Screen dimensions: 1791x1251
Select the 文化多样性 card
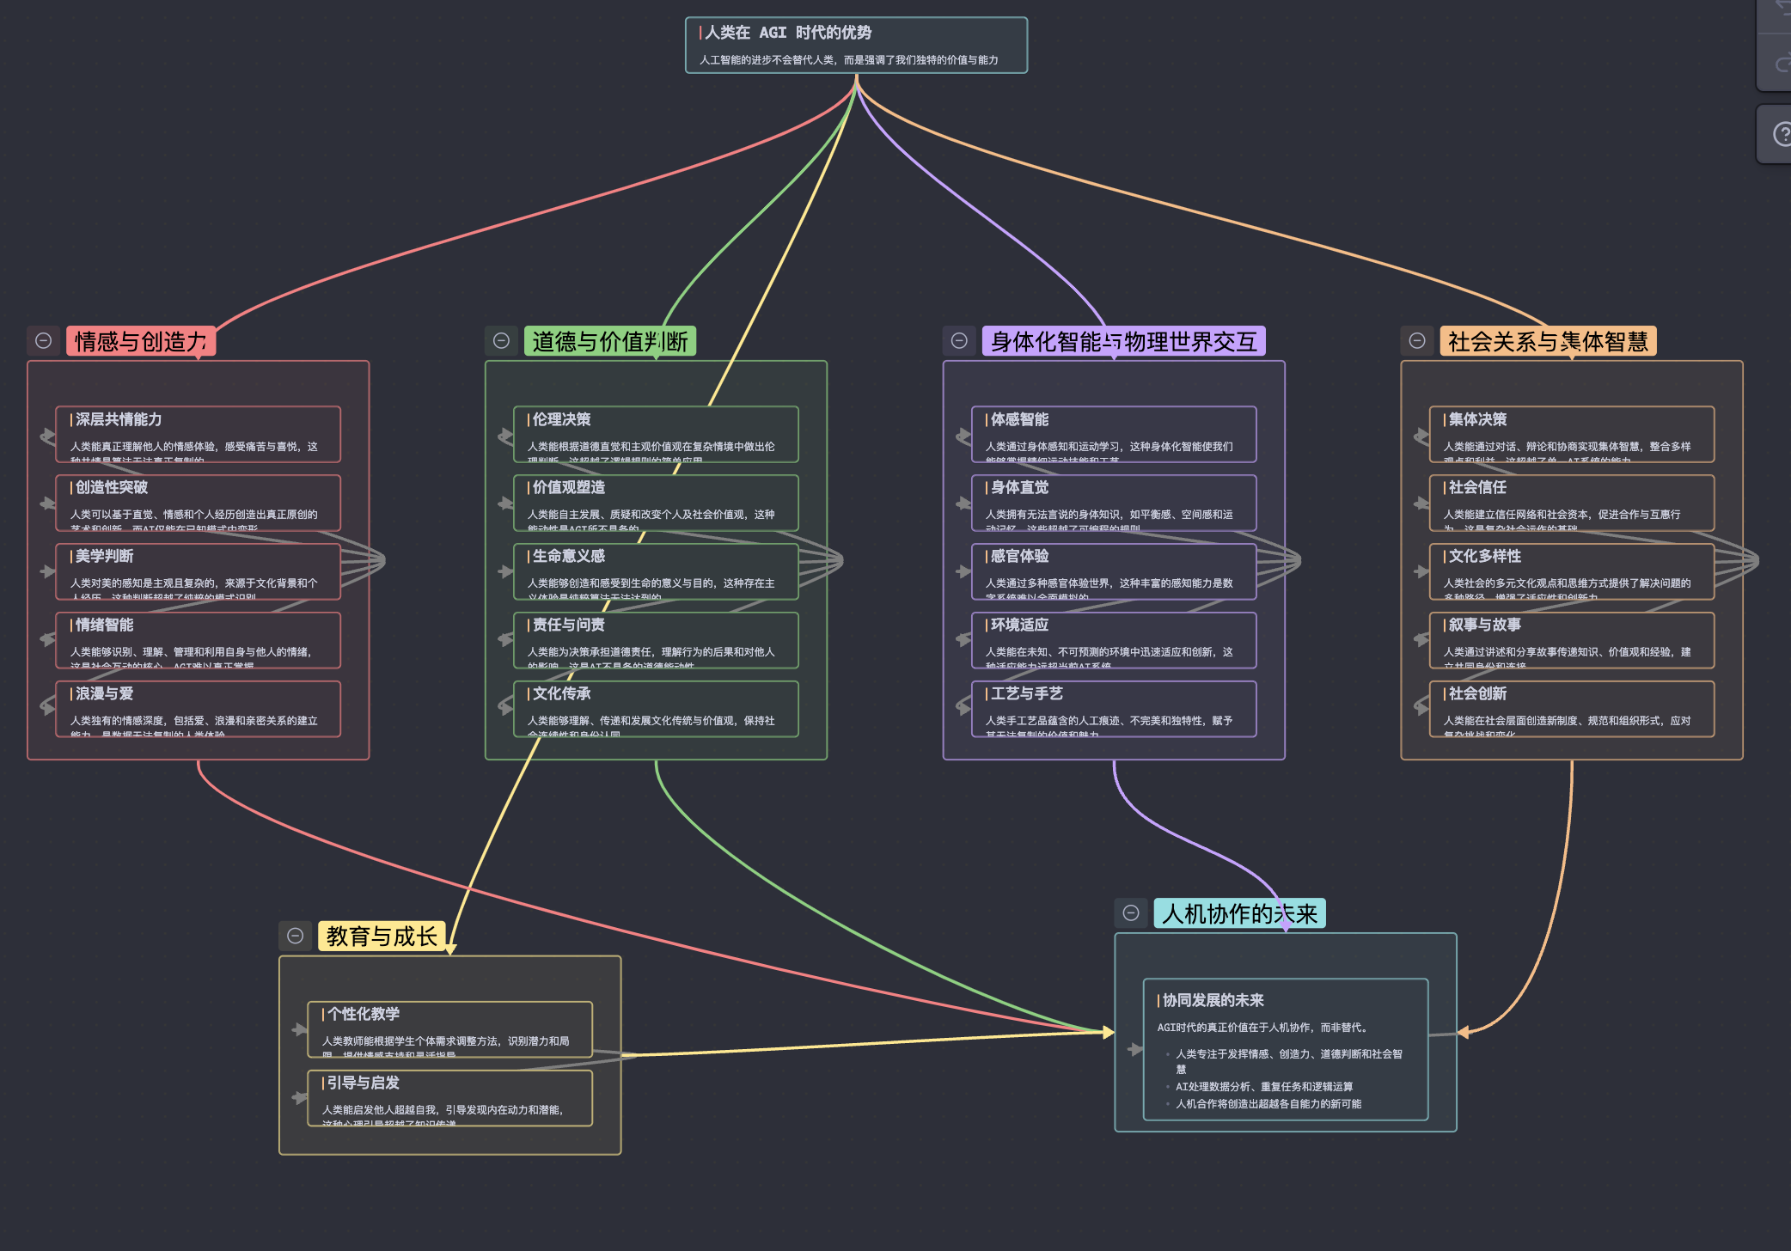[1572, 571]
